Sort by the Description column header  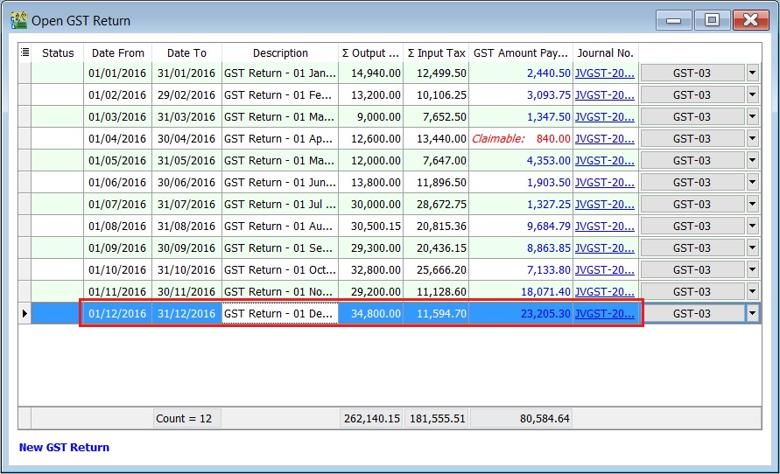point(280,52)
